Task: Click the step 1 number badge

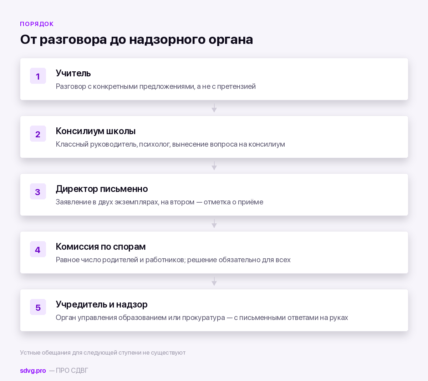Action: [38, 76]
